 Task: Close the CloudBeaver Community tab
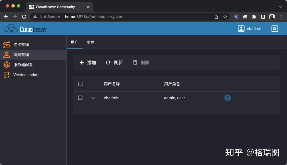(88, 7)
